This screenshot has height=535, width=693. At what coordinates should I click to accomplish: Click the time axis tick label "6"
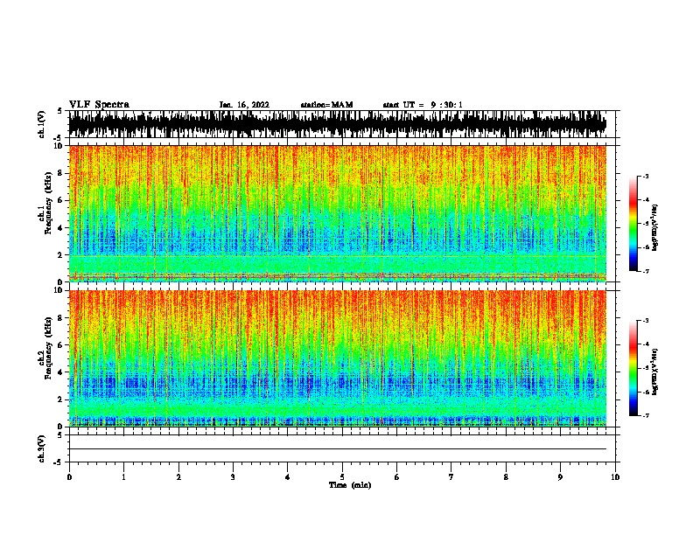397,477
